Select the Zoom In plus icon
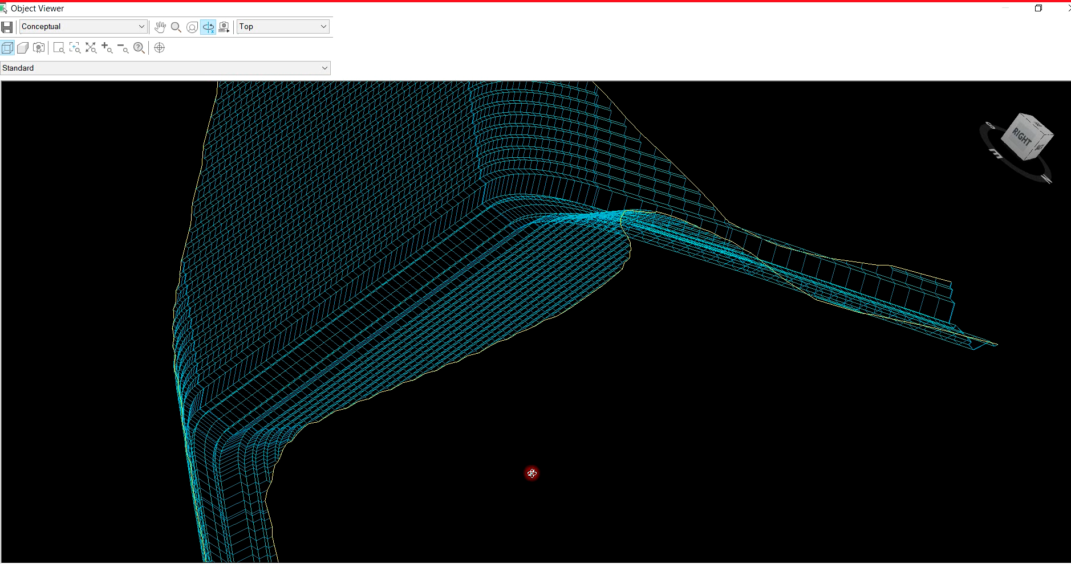Viewport: 1071px width, 564px height. pos(107,48)
